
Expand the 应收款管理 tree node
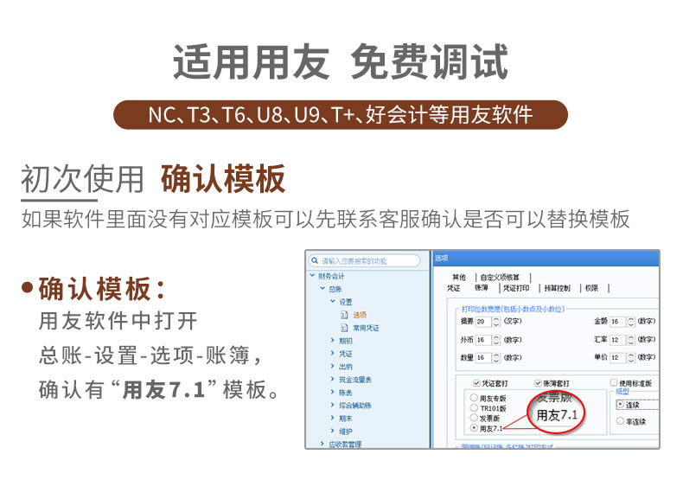click(x=322, y=444)
